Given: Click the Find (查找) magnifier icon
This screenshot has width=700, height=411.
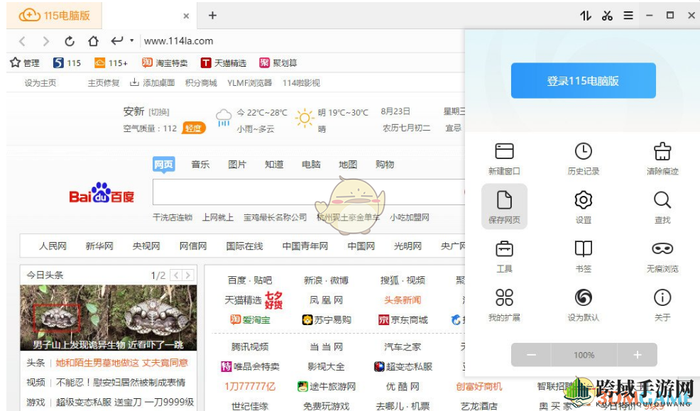Looking at the screenshot, I should [x=662, y=200].
